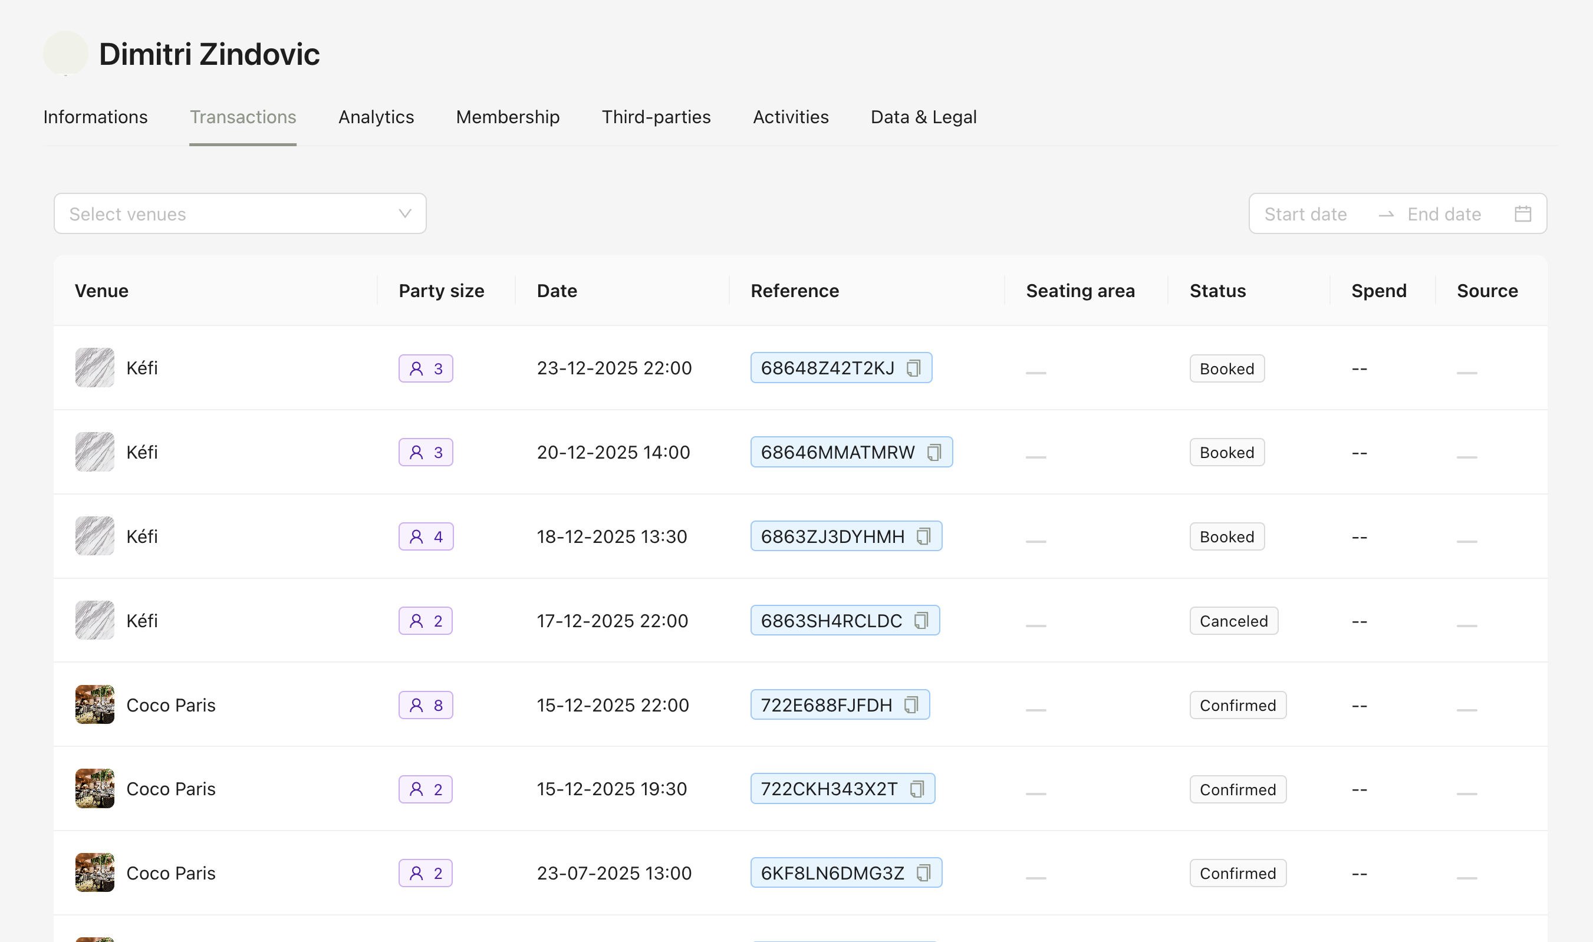Copy reference 6KF8LN6DMG3Z via icon

click(923, 873)
